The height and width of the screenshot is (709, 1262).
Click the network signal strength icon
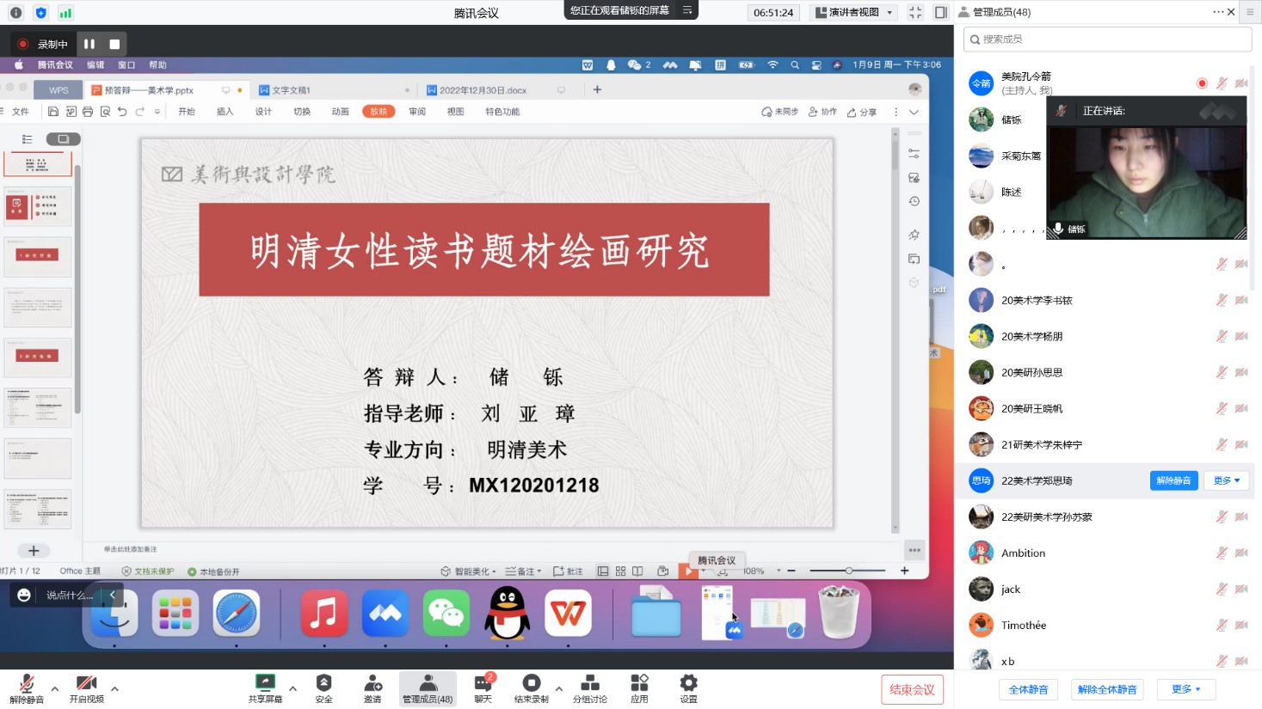(65, 13)
